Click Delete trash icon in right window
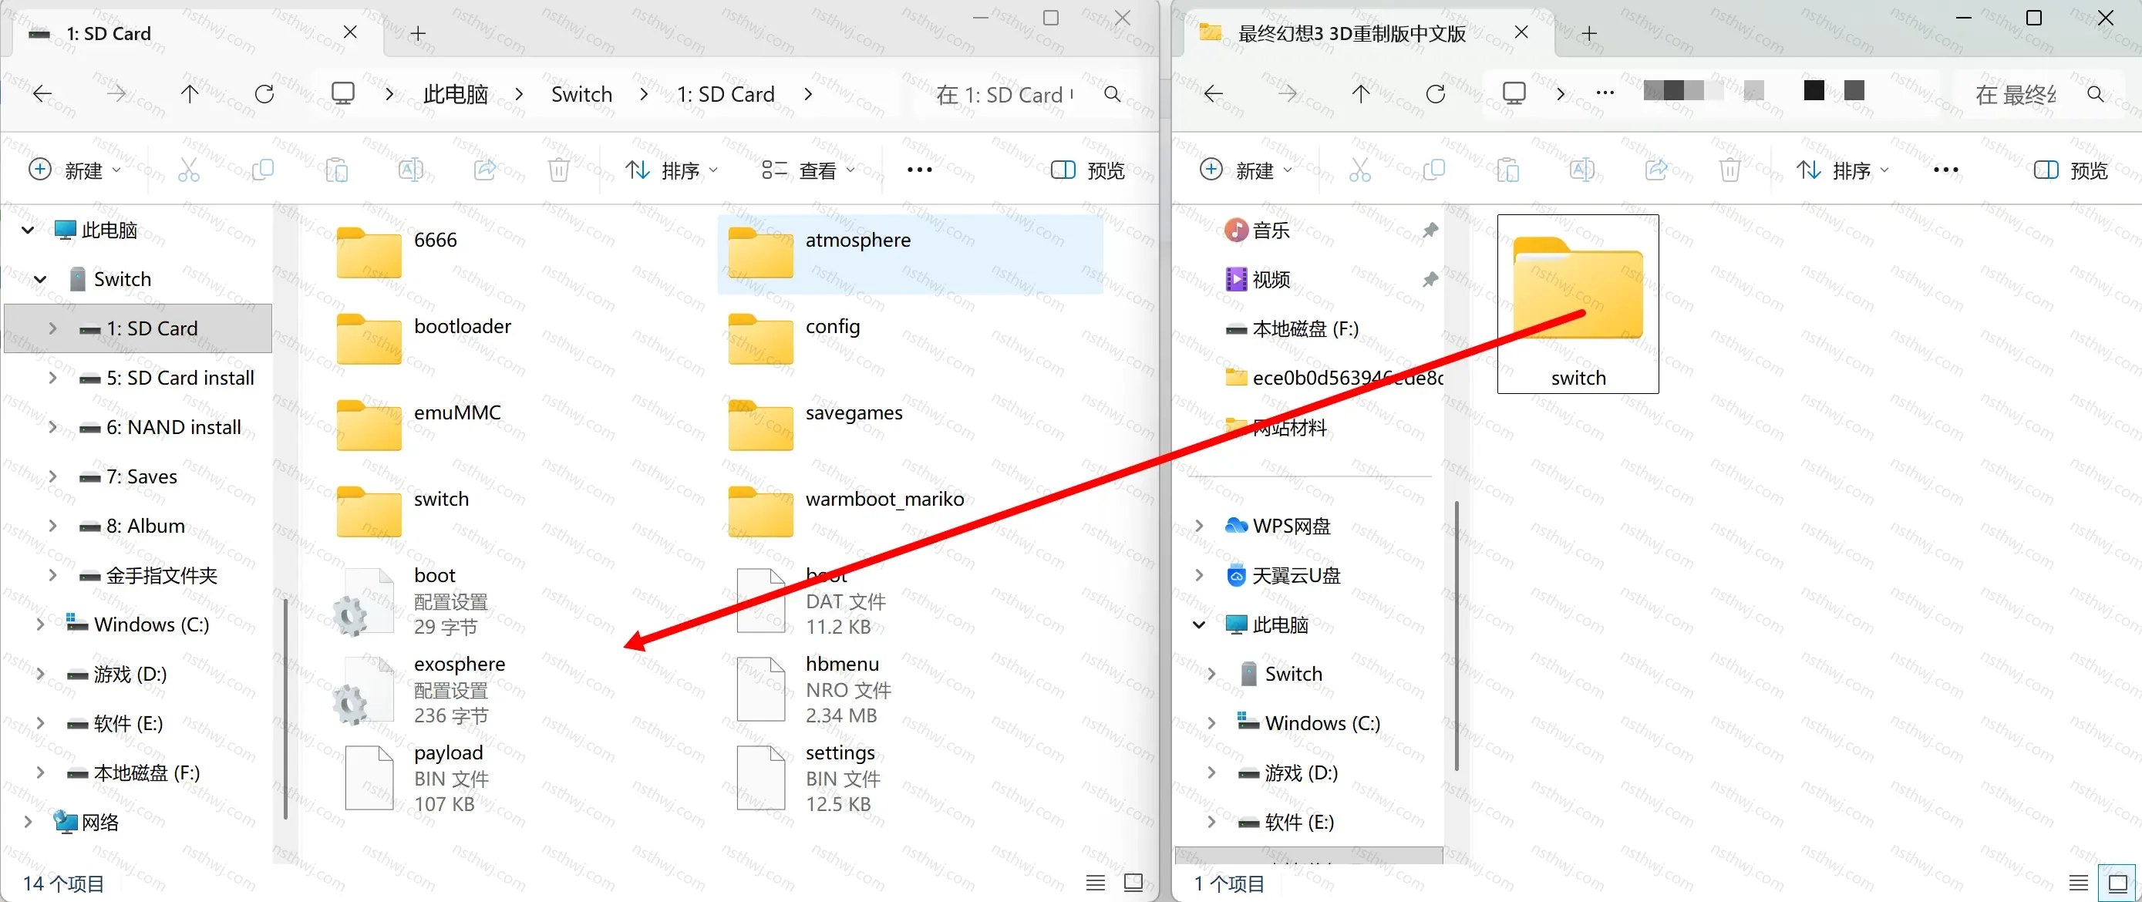 click(x=1729, y=170)
